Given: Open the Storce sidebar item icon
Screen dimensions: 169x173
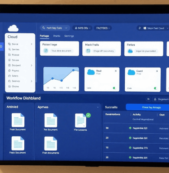Looking at the screenshot, I should tap(10, 44).
